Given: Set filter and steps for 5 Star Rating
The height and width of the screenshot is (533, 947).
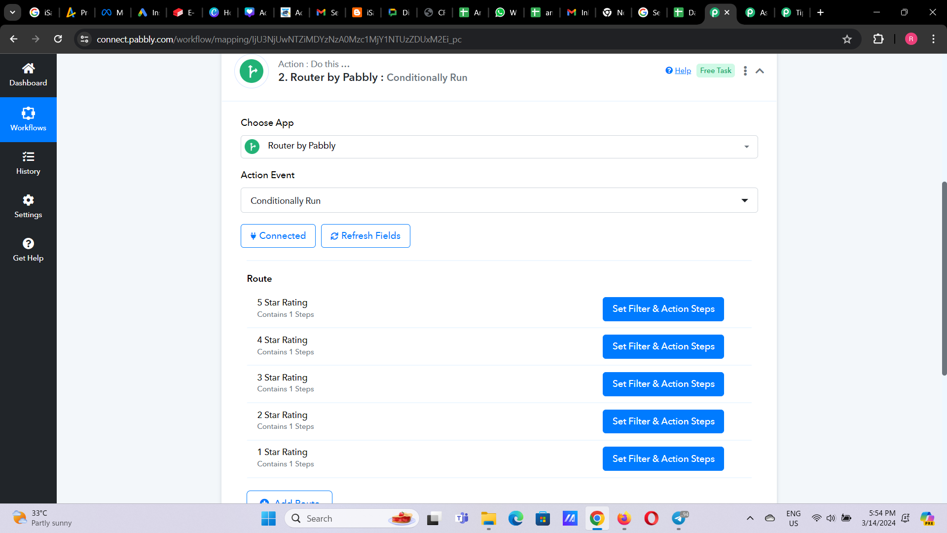Looking at the screenshot, I should pyautogui.click(x=663, y=309).
